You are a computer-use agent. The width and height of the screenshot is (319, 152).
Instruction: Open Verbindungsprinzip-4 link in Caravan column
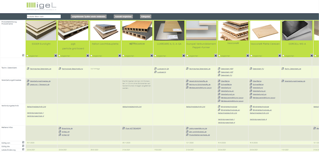coord(258,119)
